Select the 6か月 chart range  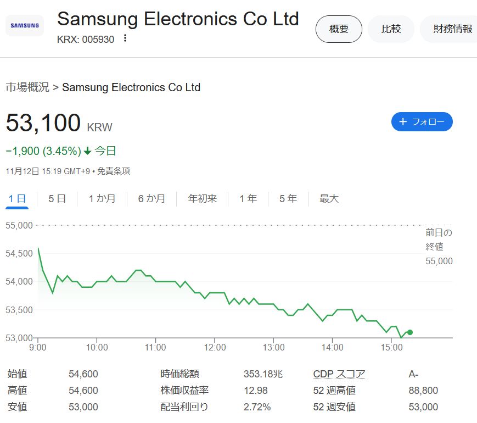(x=151, y=199)
